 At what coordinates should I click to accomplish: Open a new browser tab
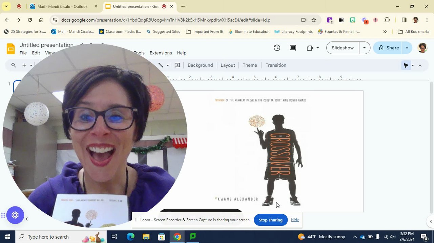(183, 6)
